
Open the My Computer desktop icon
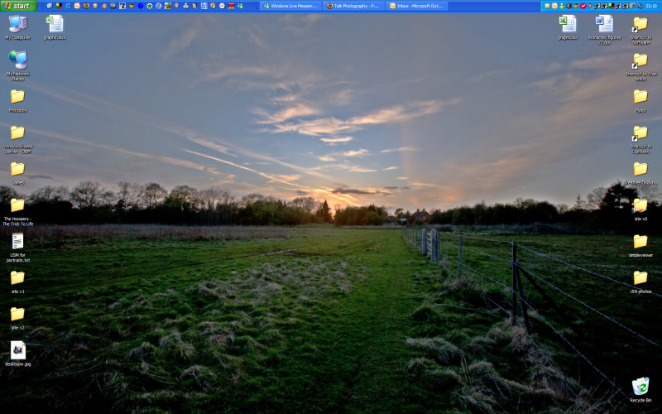pos(17,24)
